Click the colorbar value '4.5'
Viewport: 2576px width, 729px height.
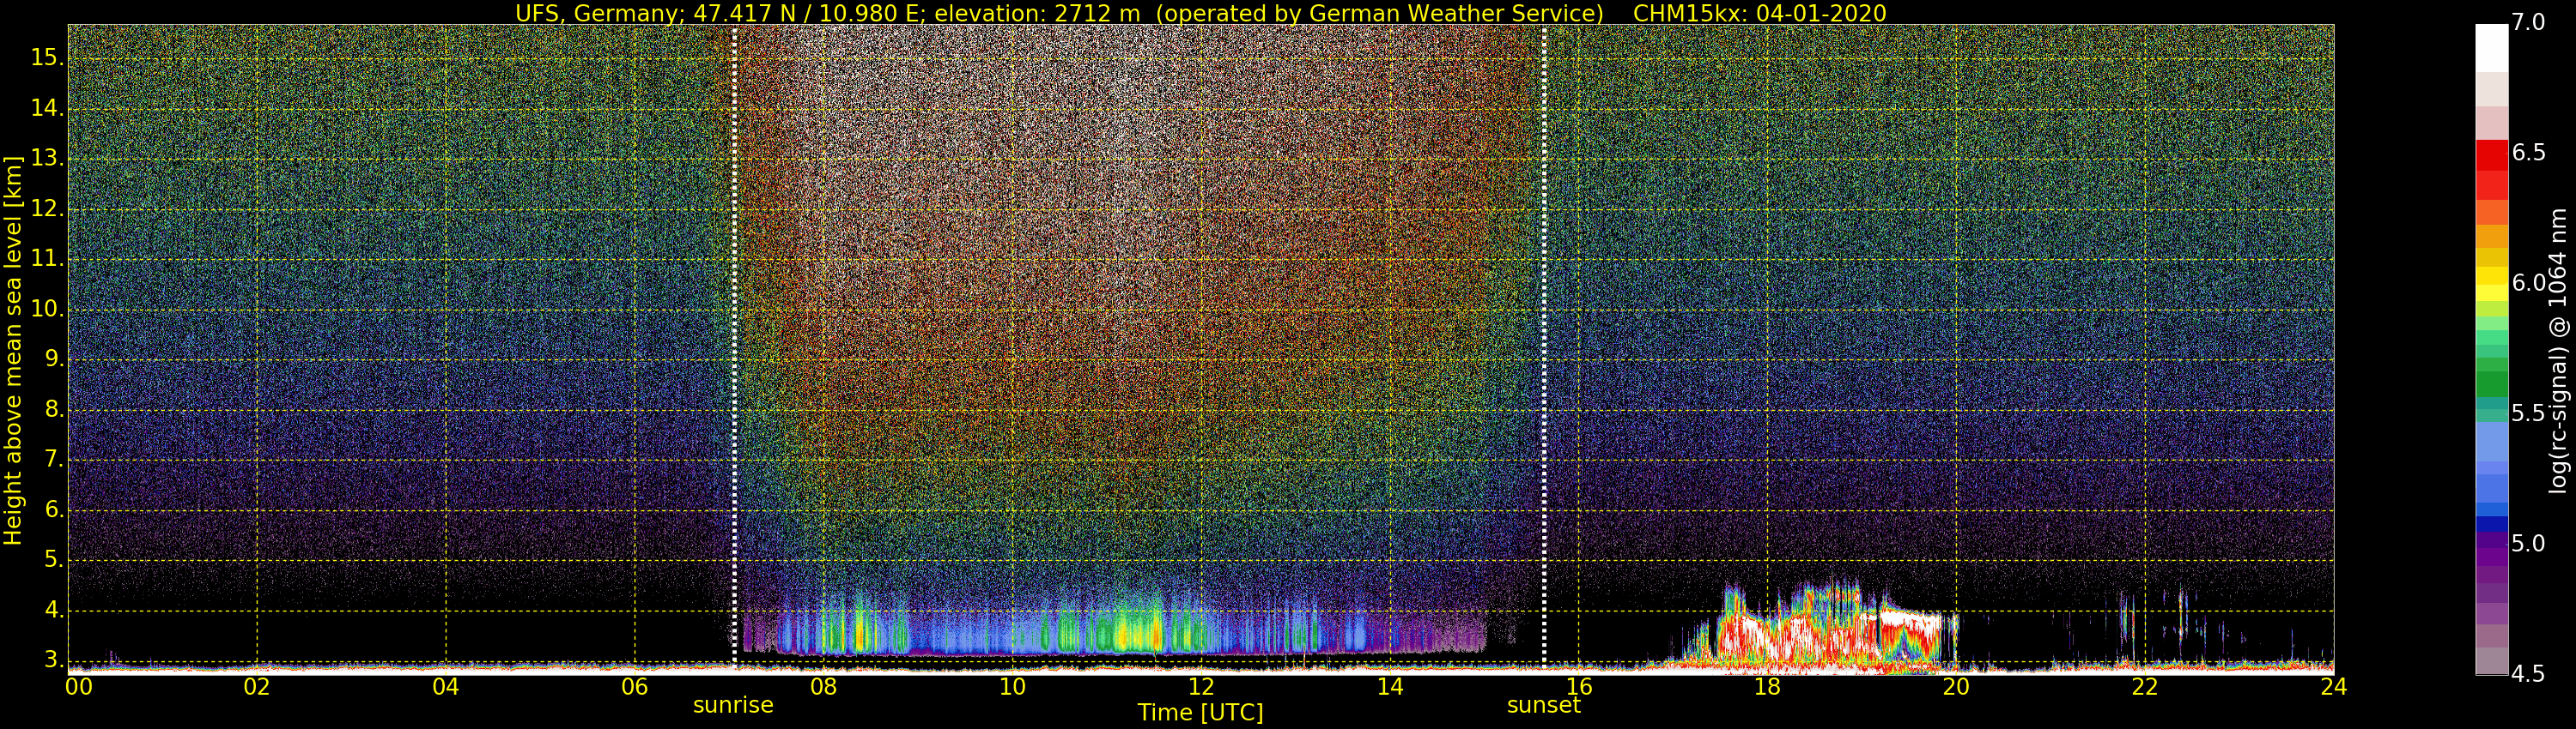coord(2528,674)
